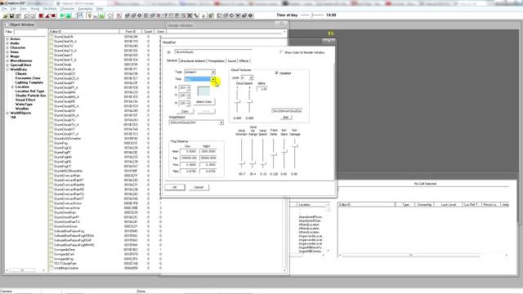
Task: Click the Sun Damage slider
Action: pos(294,154)
